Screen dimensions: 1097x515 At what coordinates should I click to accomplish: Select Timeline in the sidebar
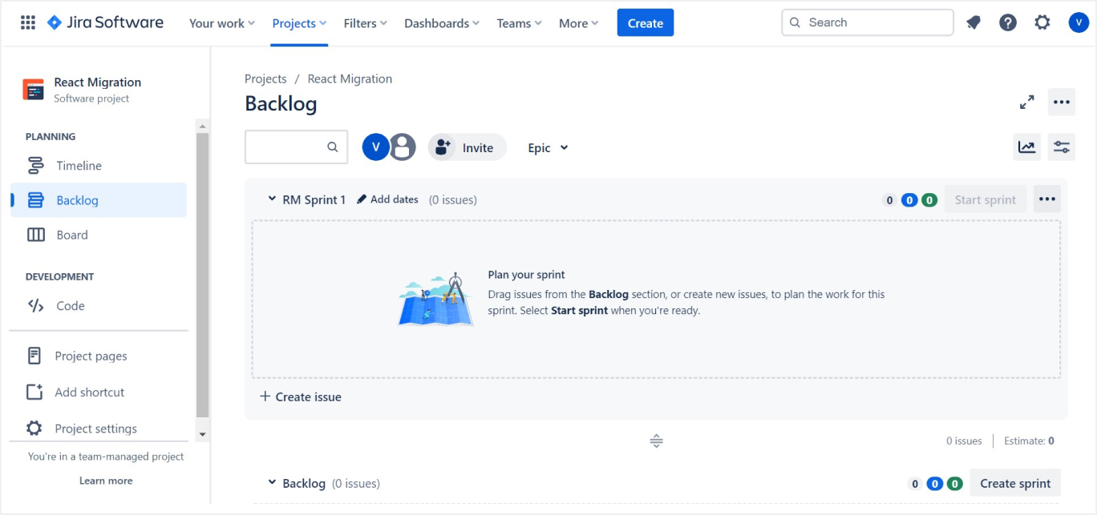pos(79,166)
